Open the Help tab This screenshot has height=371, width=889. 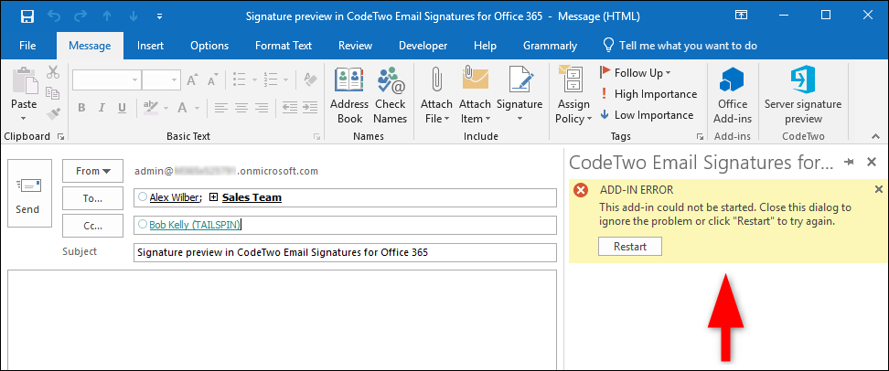[x=485, y=46]
